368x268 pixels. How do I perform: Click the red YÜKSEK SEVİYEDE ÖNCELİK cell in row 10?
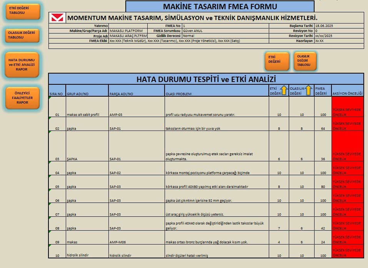point(348,251)
